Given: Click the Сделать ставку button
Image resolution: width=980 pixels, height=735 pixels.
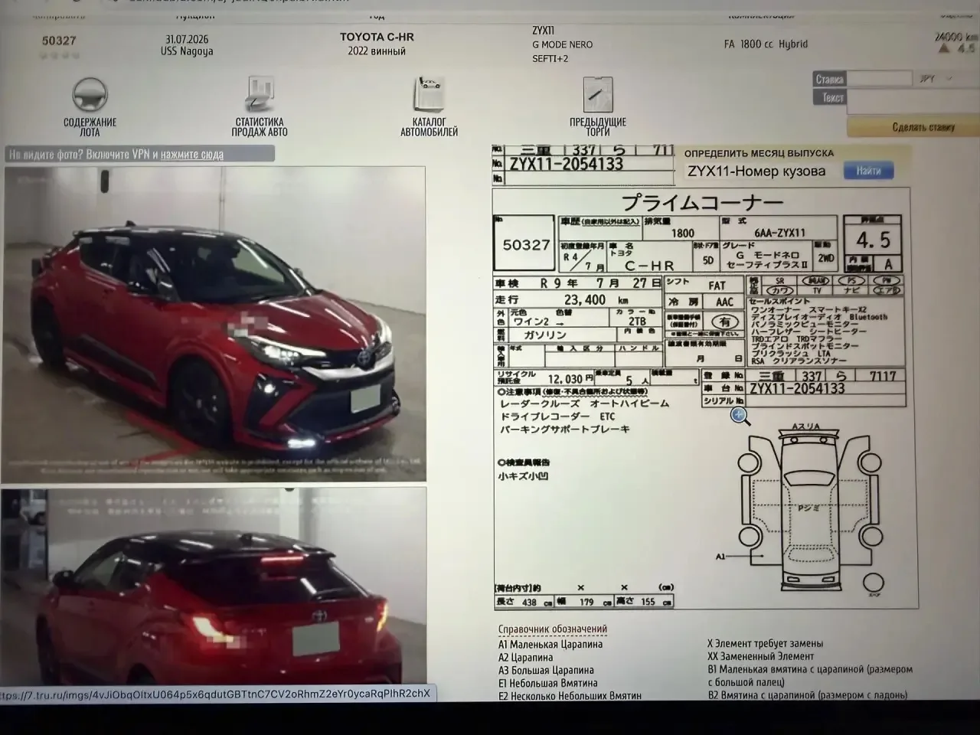Looking at the screenshot, I should coord(923,127).
